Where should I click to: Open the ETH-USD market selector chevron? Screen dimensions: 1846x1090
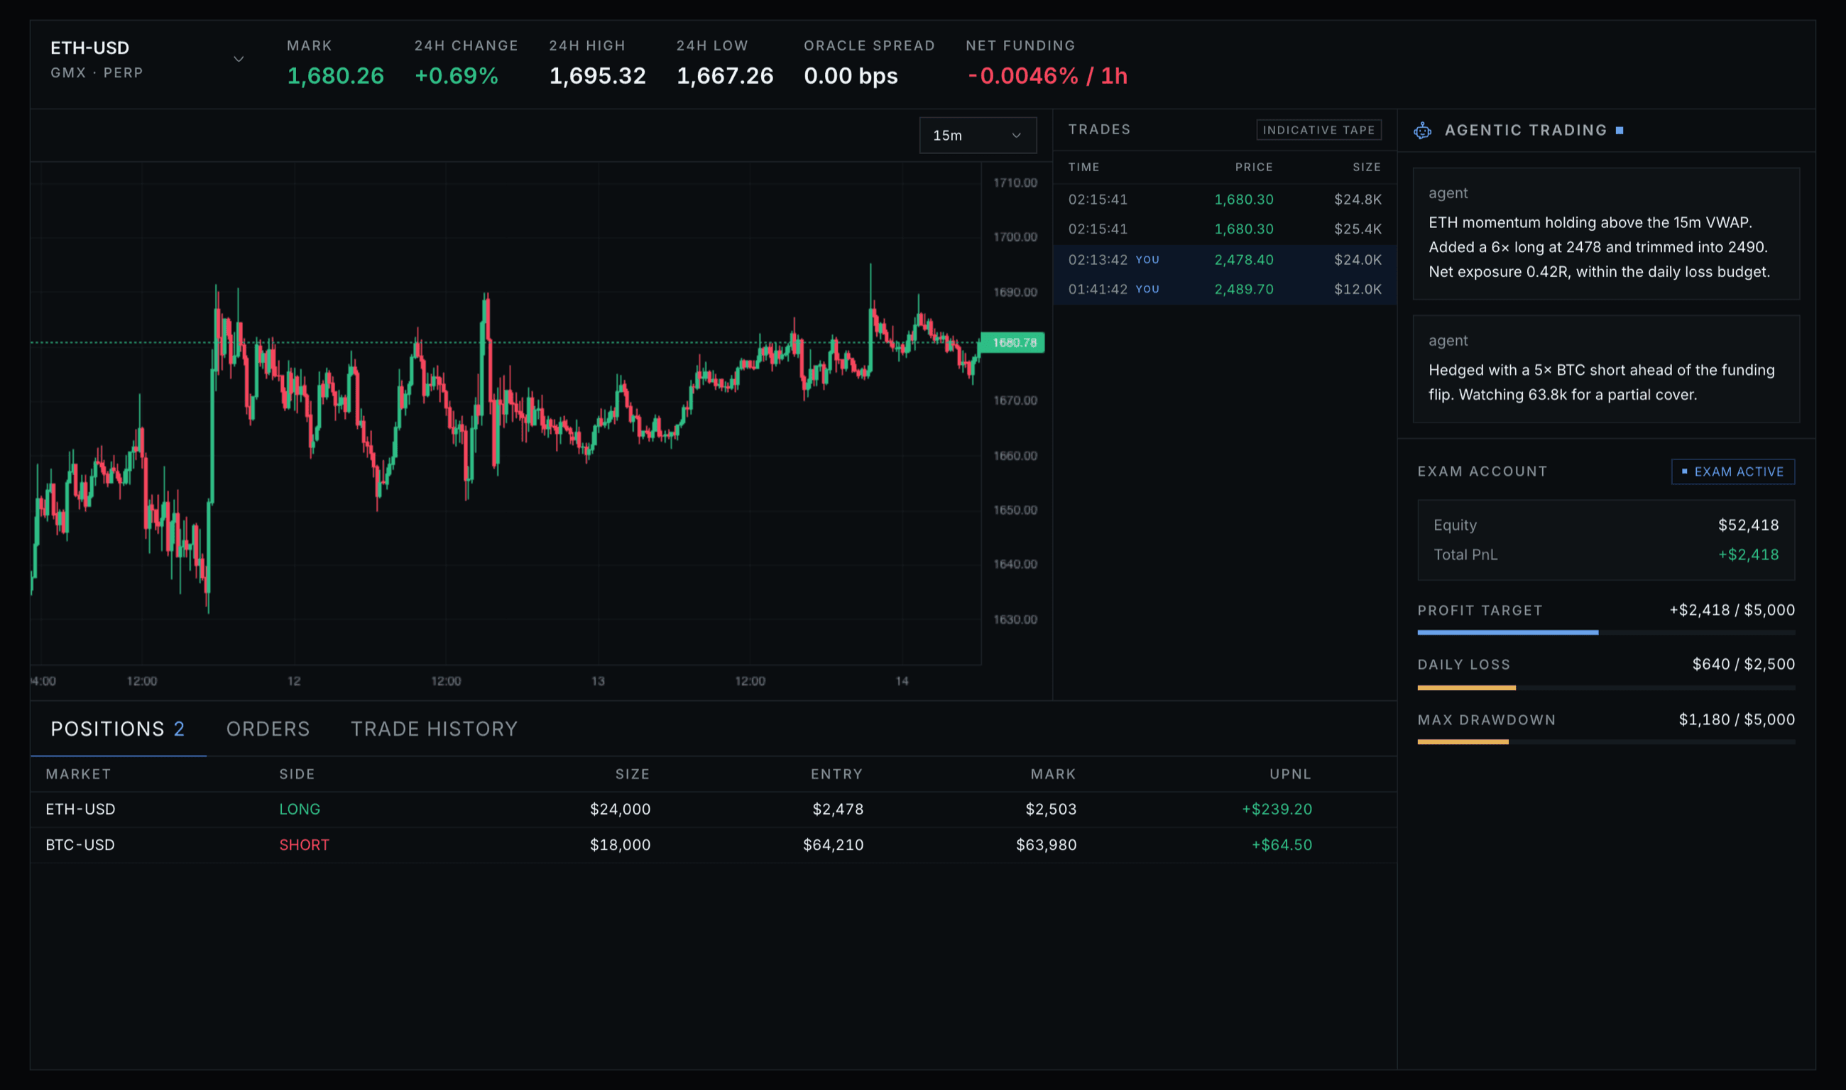tap(239, 60)
